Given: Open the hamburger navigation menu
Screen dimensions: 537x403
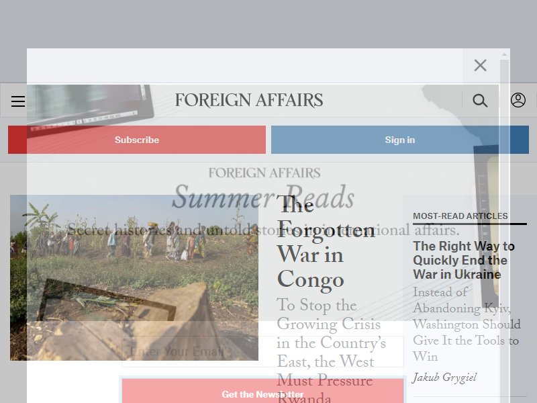Looking at the screenshot, I should point(18,101).
